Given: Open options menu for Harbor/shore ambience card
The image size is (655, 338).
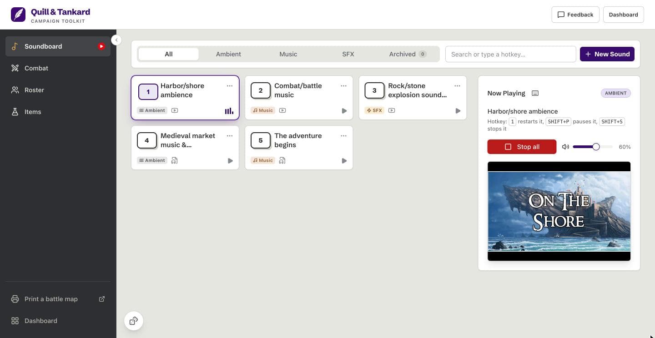Looking at the screenshot, I should click(230, 86).
